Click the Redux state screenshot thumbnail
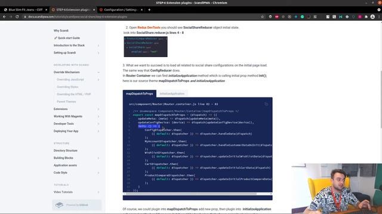Image resolution: width=382 pixels, height=214 pixels. pyautogui.click(x=146, y=46)
